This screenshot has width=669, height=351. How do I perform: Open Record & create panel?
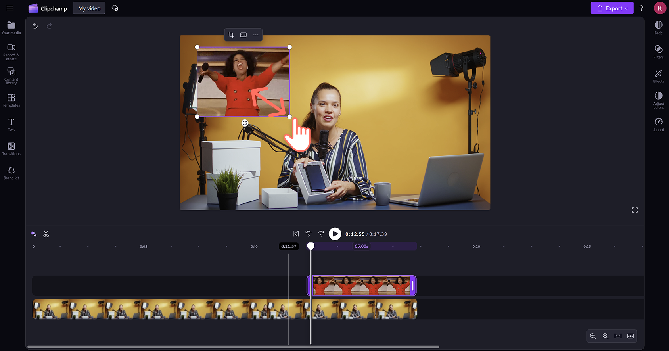click(x=12, y=52)
